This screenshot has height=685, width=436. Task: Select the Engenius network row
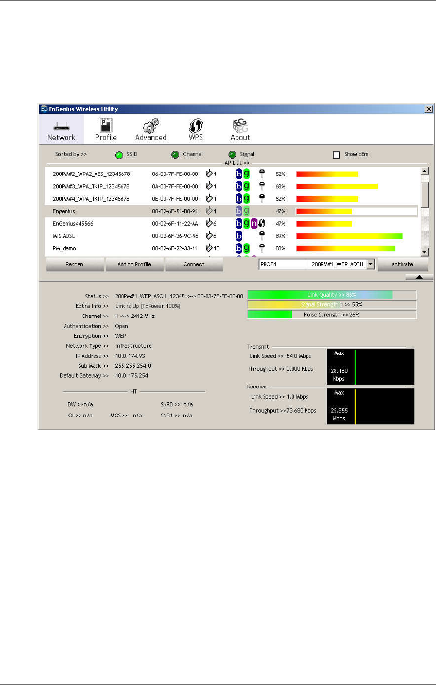(x=232, y=211)
